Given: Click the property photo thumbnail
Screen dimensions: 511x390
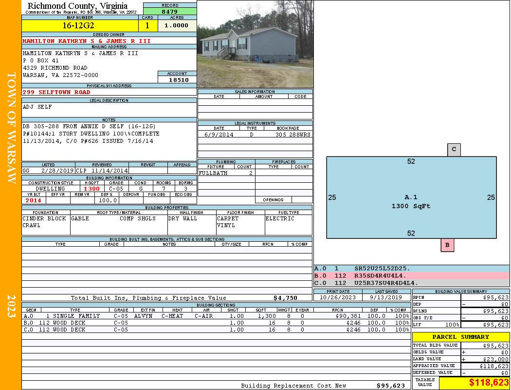Looking at the screenshot, I should pos(255,44).
